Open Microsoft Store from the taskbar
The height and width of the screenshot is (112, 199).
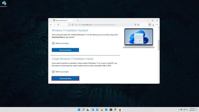point(111,110)
